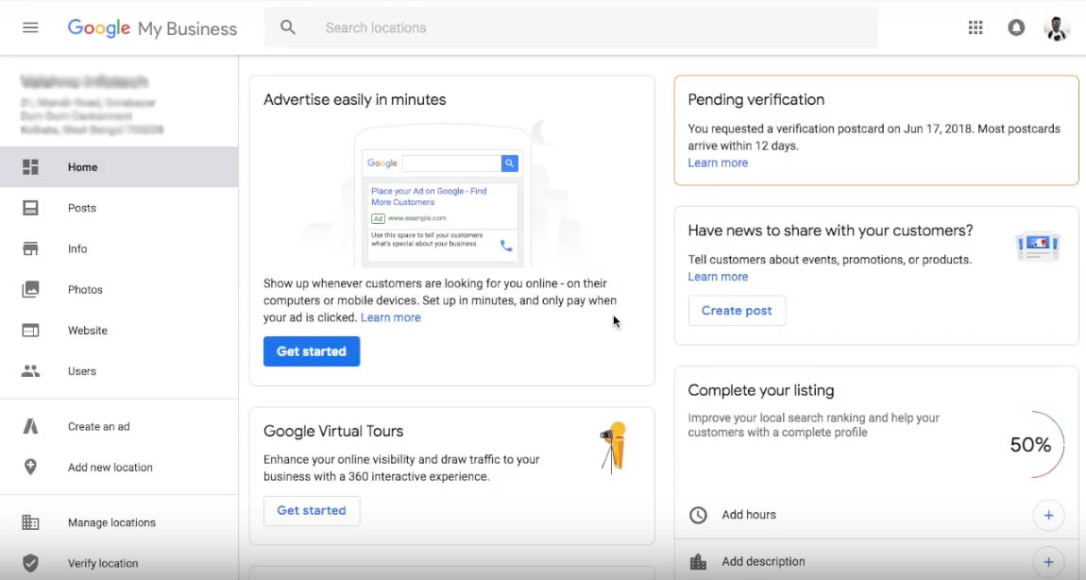Open the Photos menu item
Image resolution: width=1086 pixels, height=580 pixels.
click(119, 290)
